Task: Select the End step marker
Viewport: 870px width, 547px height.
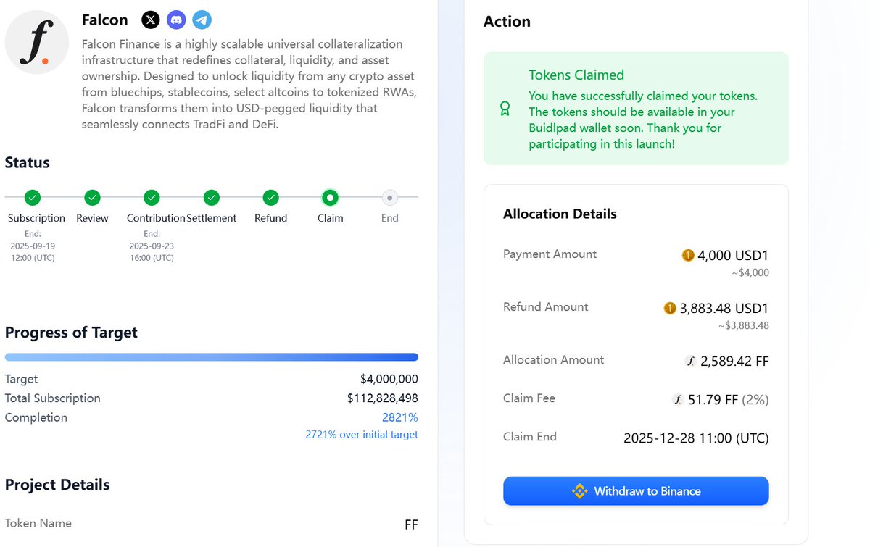Action: (389, 197)
